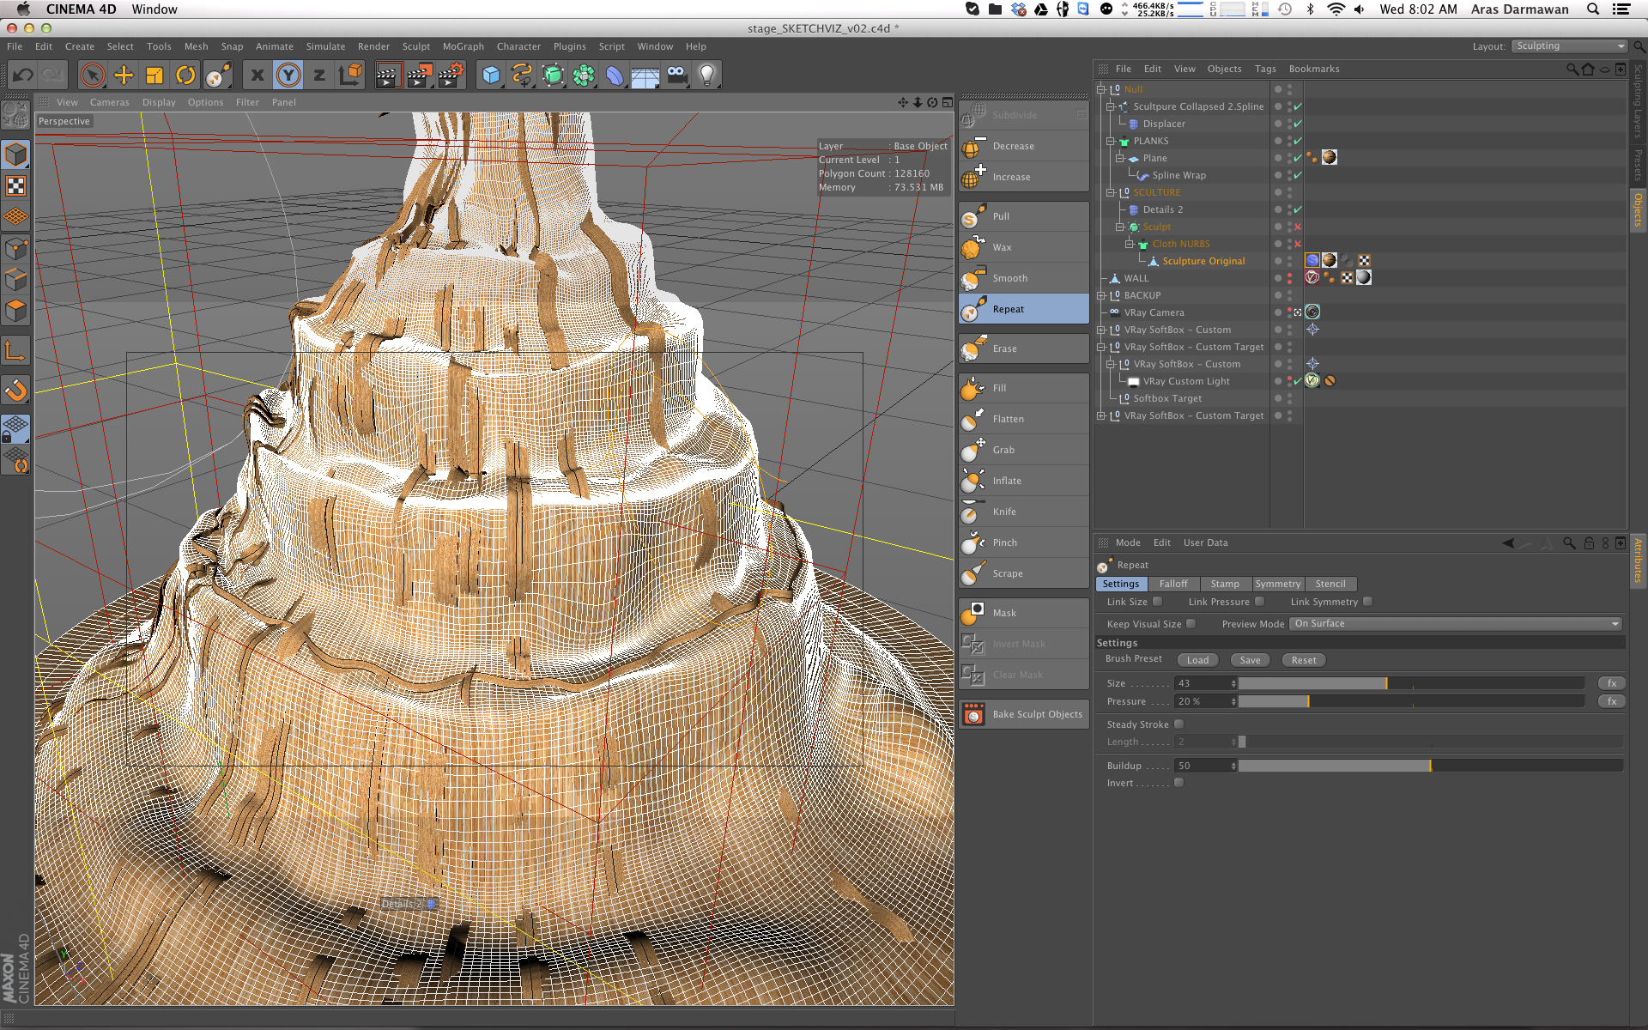Open the Layout Sculpting dropdown
Screen dimensions: 1648x1030
pos(1569,46)
